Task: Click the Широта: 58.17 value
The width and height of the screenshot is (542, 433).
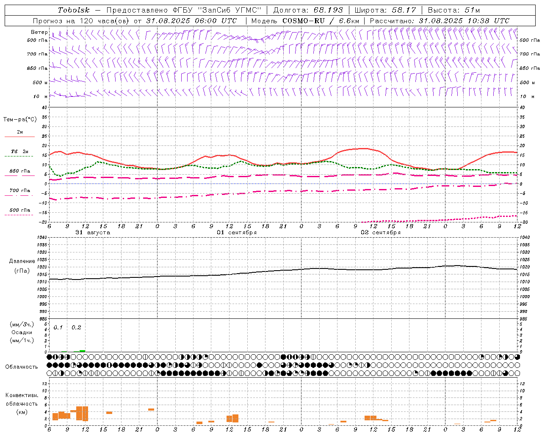Action: (x=385, y=10)
